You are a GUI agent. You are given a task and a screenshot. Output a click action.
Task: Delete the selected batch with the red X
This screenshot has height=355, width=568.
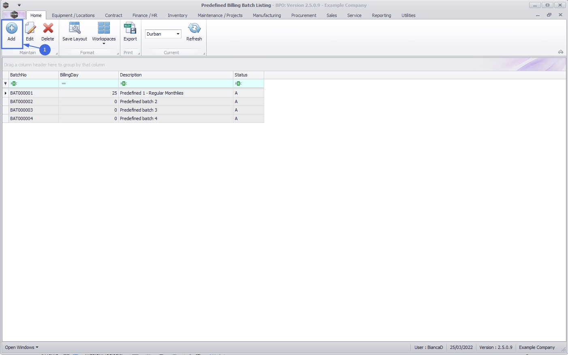pyautogui.click(x=48, y=32)
